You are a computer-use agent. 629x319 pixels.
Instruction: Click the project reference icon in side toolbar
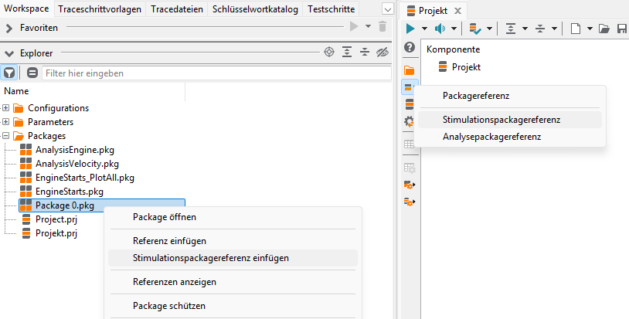[410, 104]
